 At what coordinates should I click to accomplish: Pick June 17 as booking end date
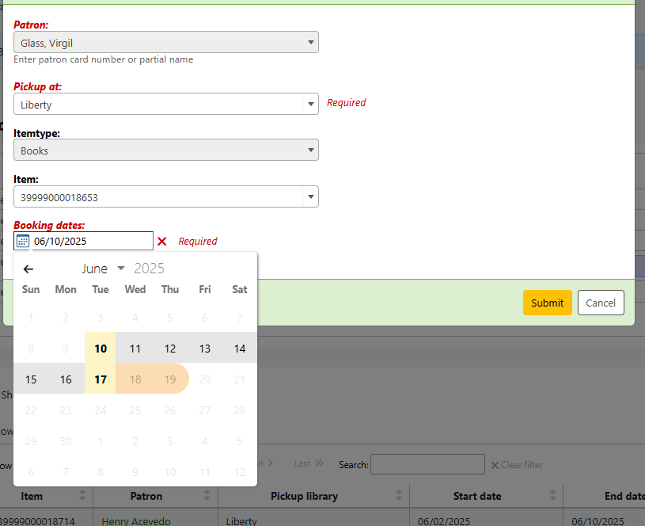point(101,379)
